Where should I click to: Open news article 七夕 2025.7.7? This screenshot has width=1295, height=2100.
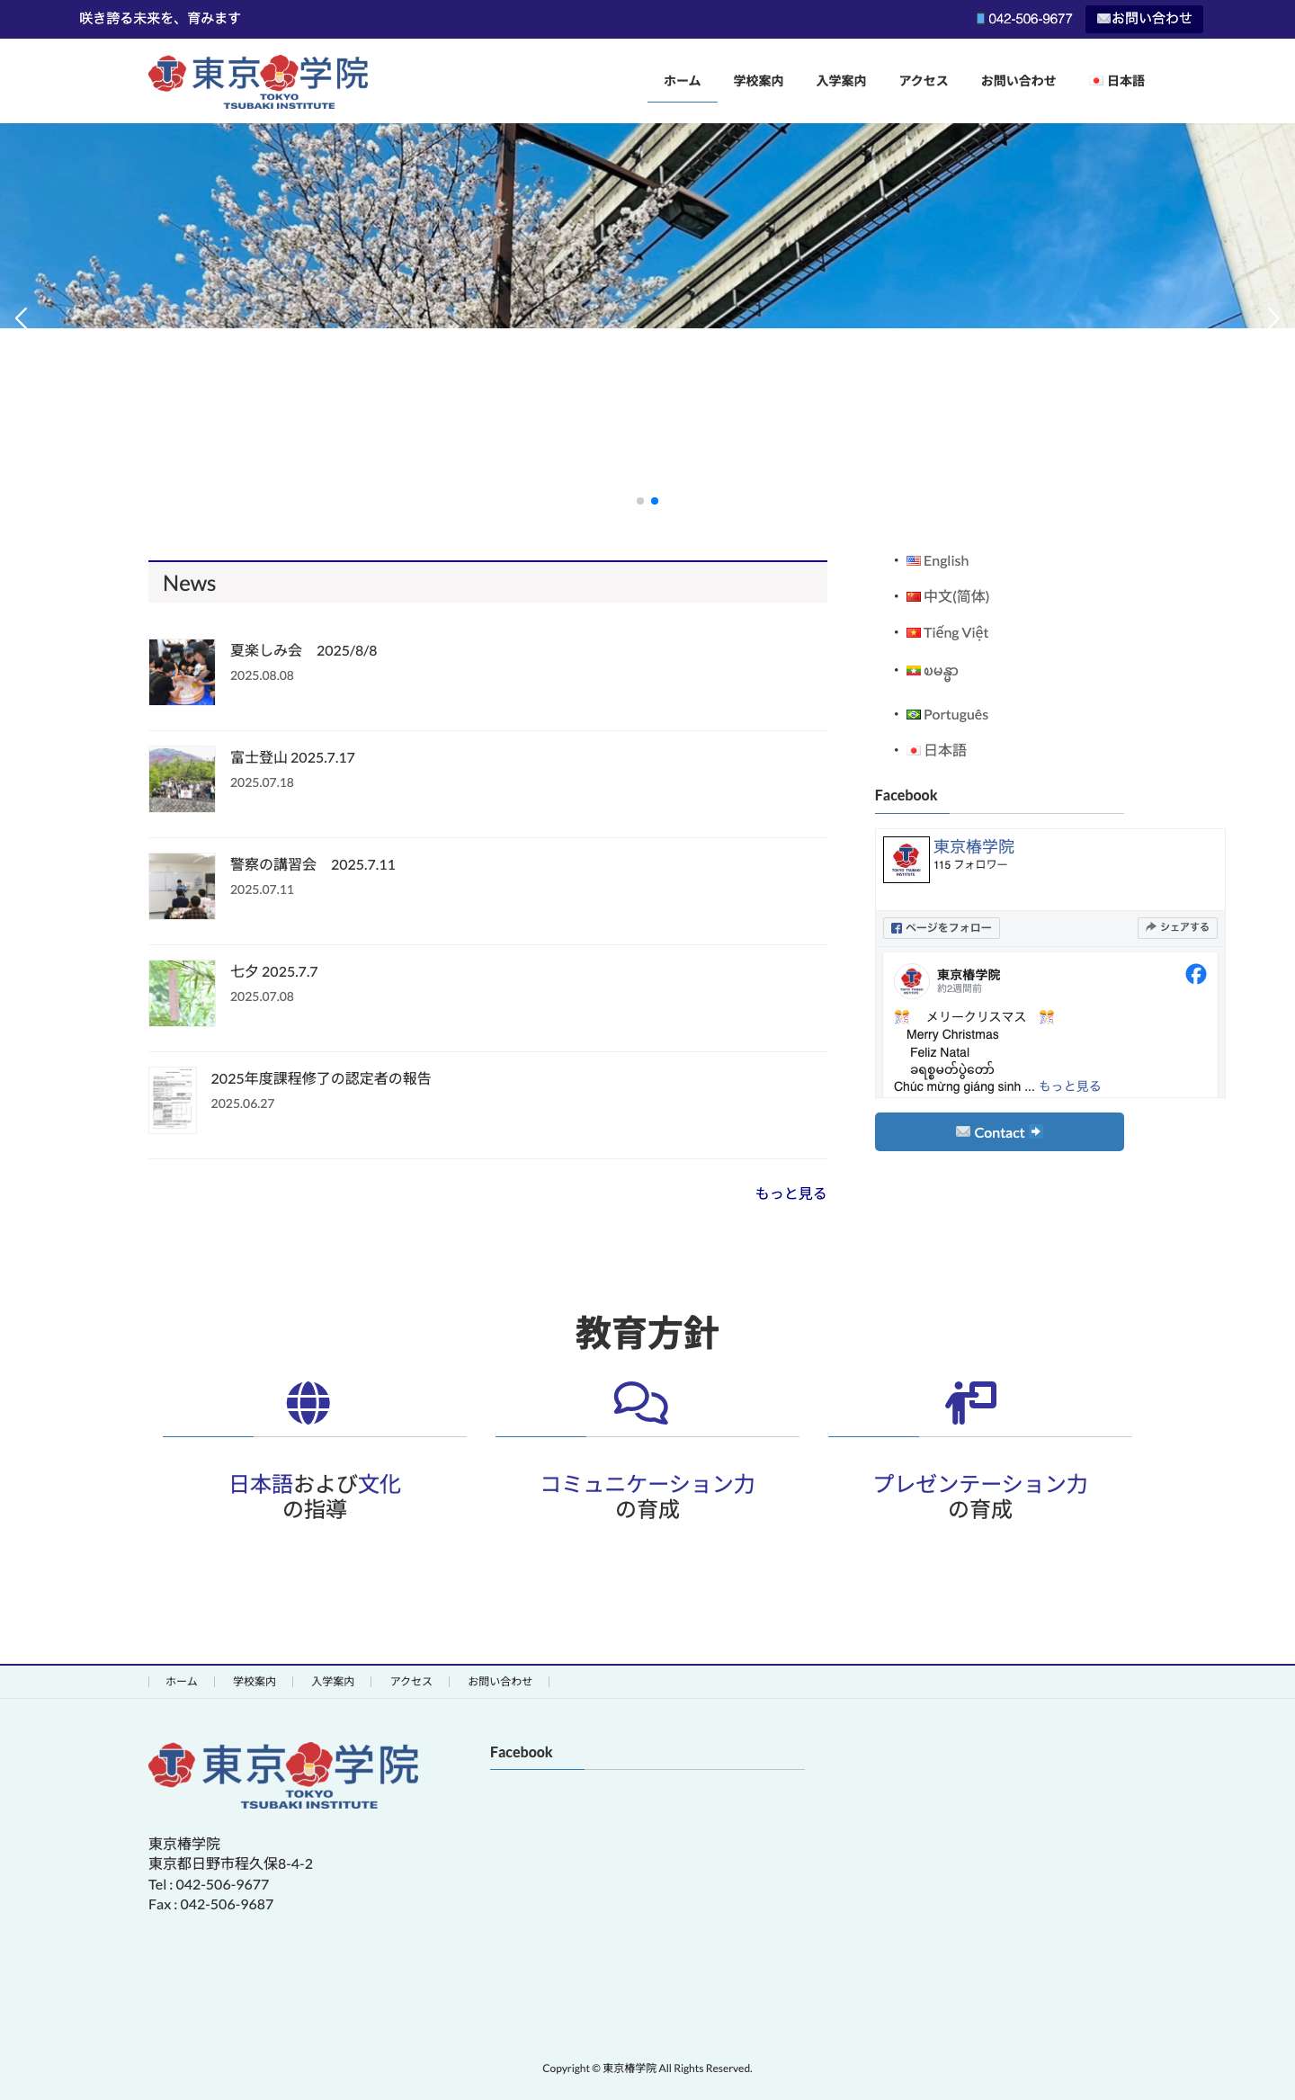(x=274, y=971)
